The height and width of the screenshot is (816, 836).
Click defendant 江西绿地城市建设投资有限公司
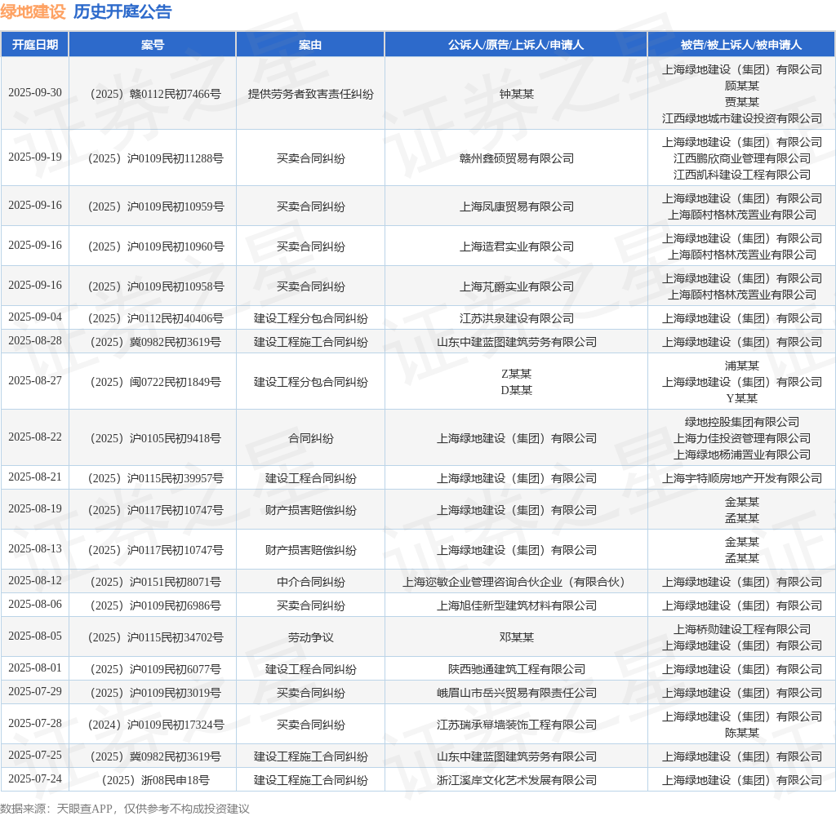pos(741,118)
